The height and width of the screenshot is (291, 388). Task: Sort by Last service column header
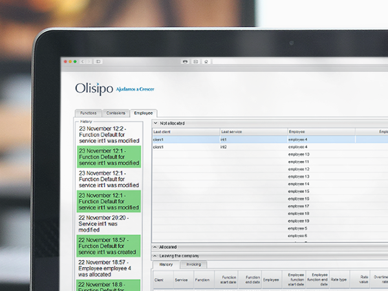point(253,132)
